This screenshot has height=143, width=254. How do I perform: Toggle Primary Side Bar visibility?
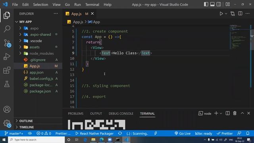(206, 4)
